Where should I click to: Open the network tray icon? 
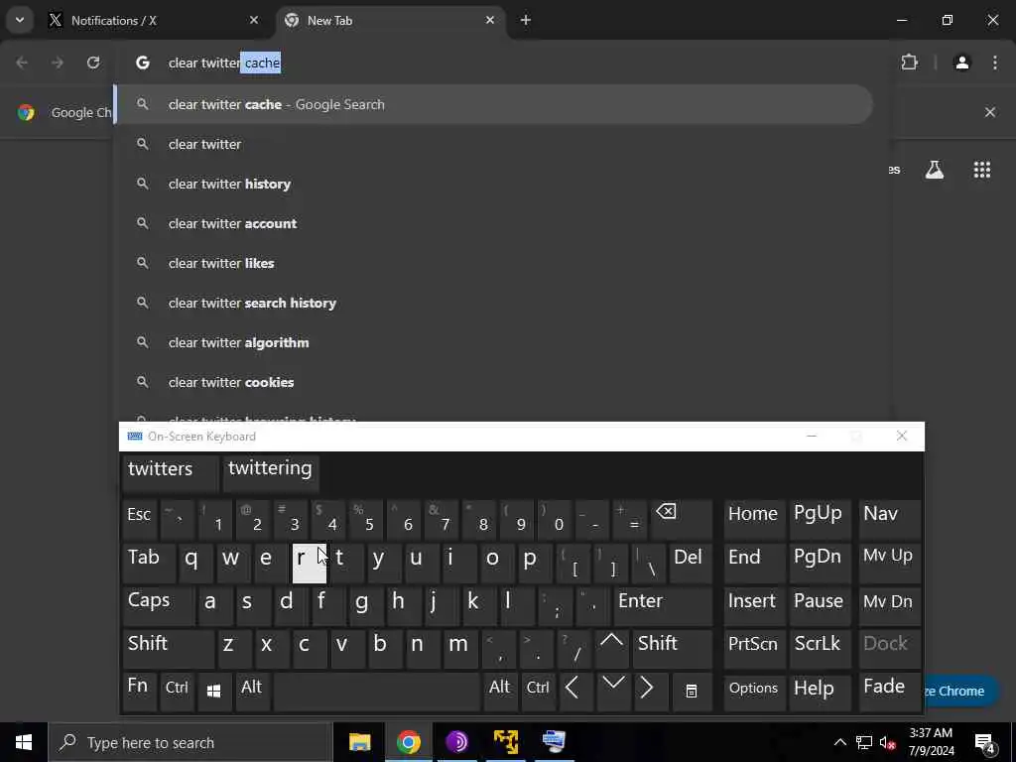tap(864, 742)
